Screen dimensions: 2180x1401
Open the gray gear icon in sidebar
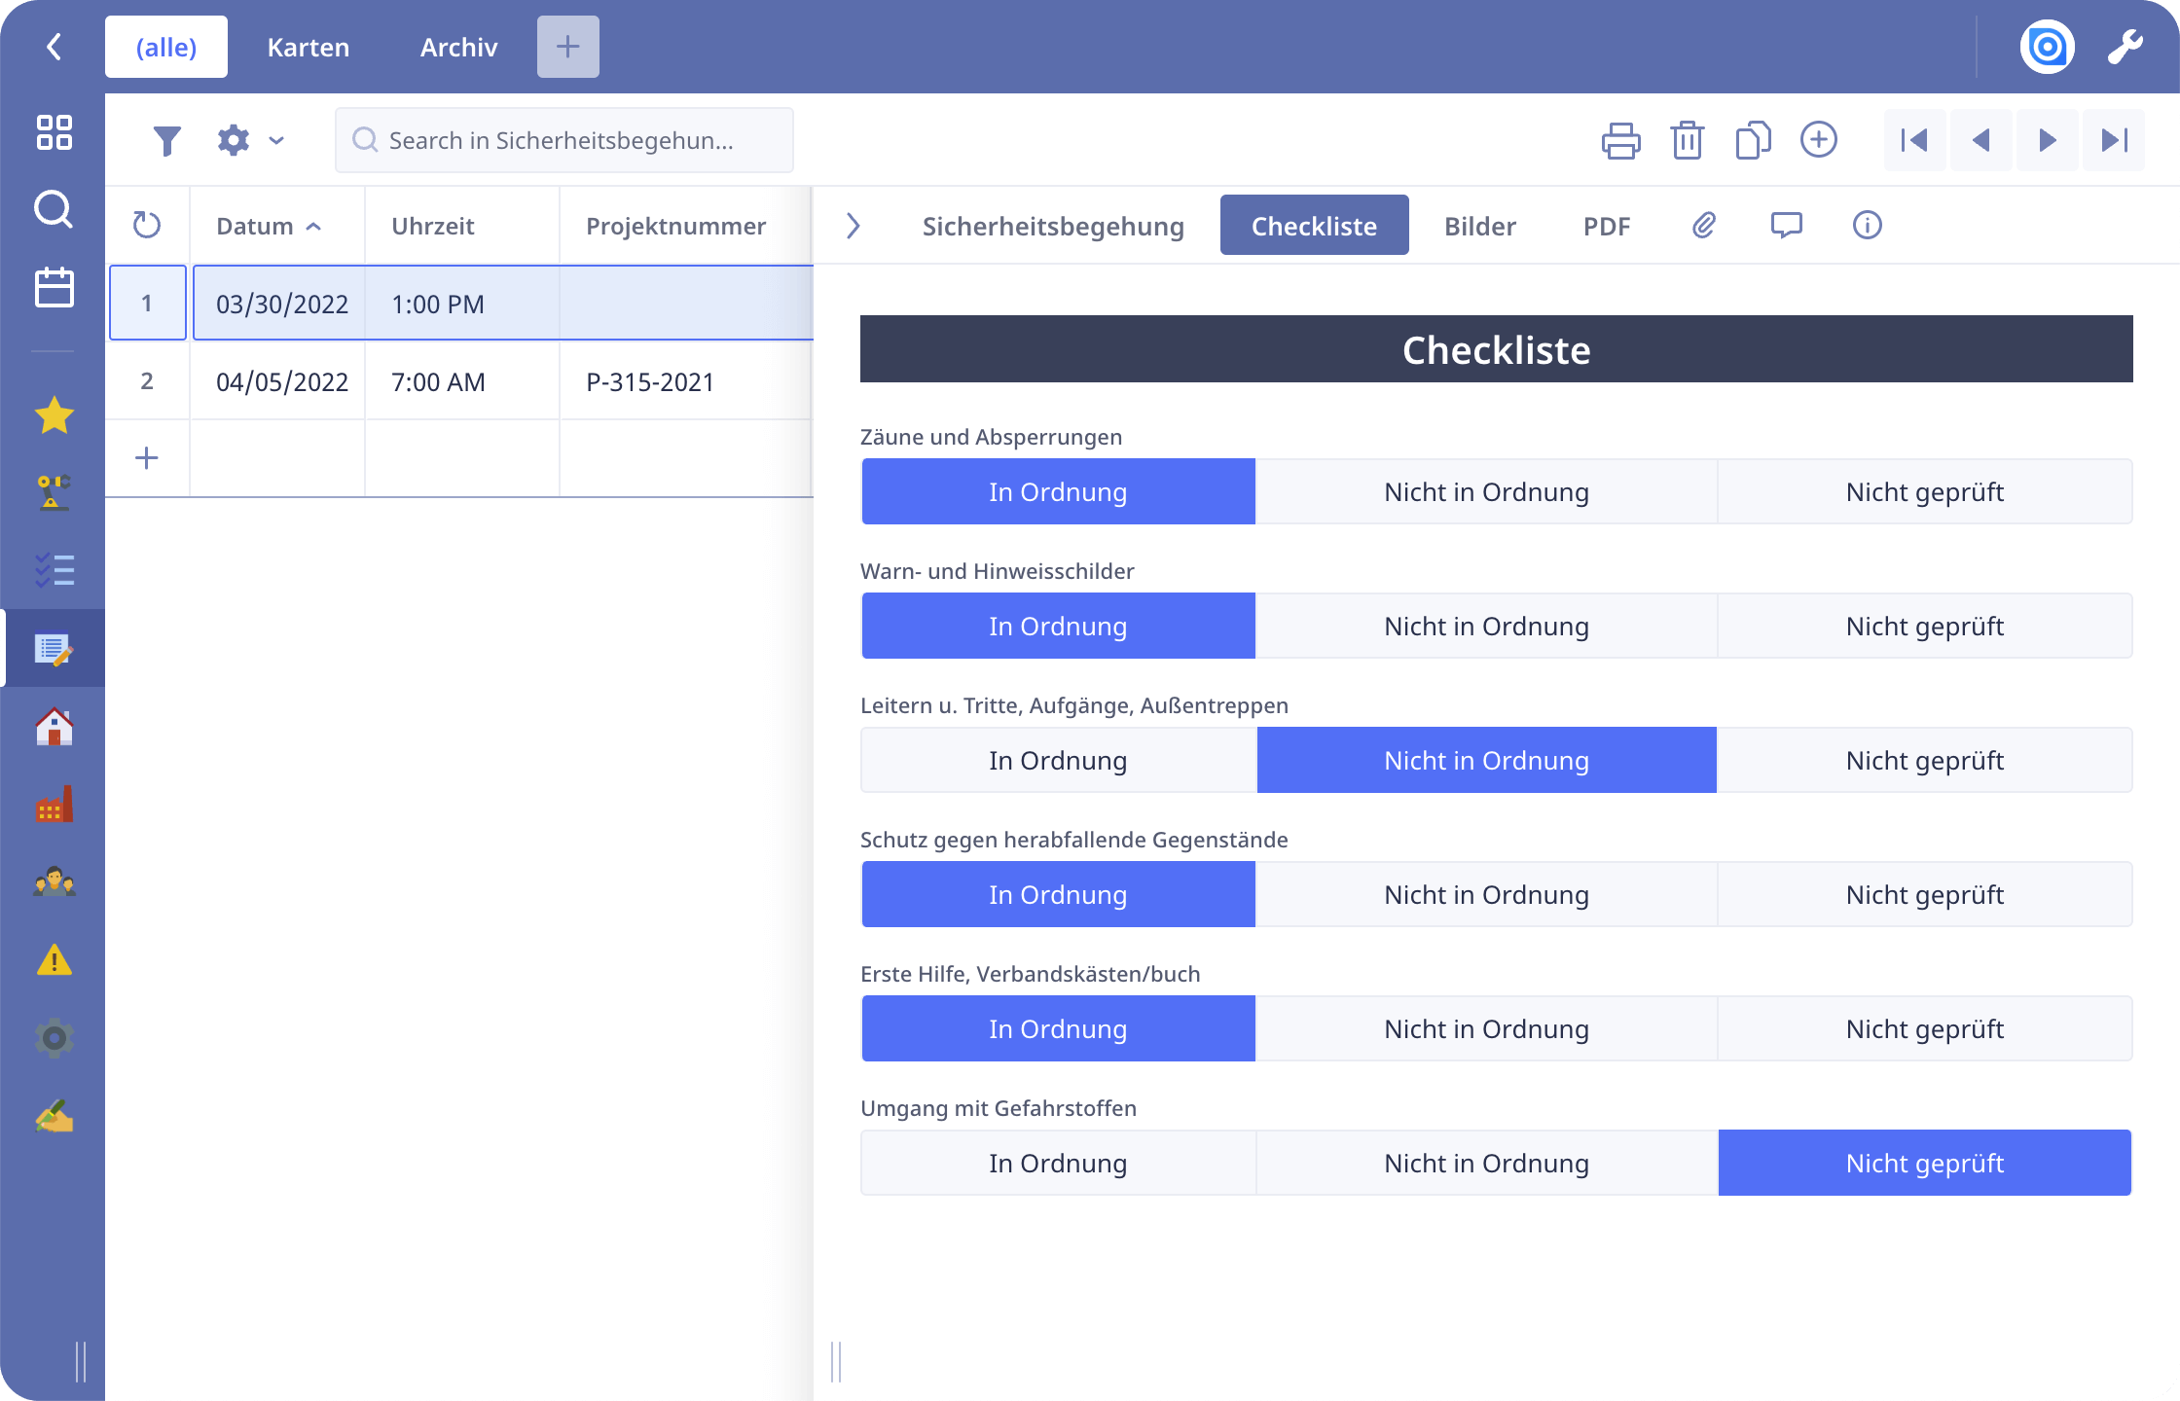pyautogui.click(x=54, y=1038)
